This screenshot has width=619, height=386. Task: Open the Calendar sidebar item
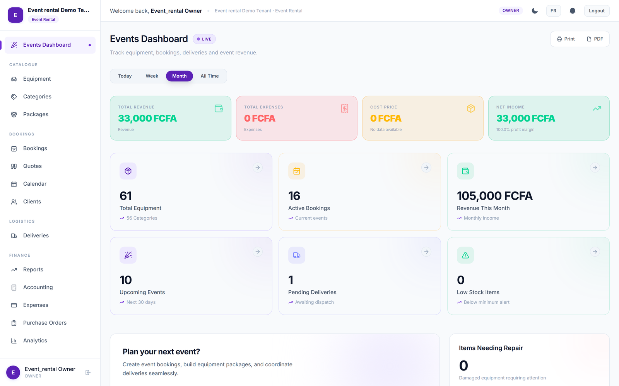(x=50, y=184)
